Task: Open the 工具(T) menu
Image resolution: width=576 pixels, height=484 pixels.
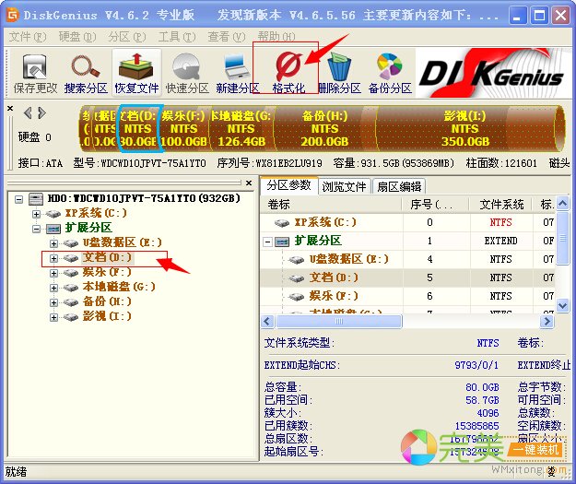Action: (x=177, y=36)
